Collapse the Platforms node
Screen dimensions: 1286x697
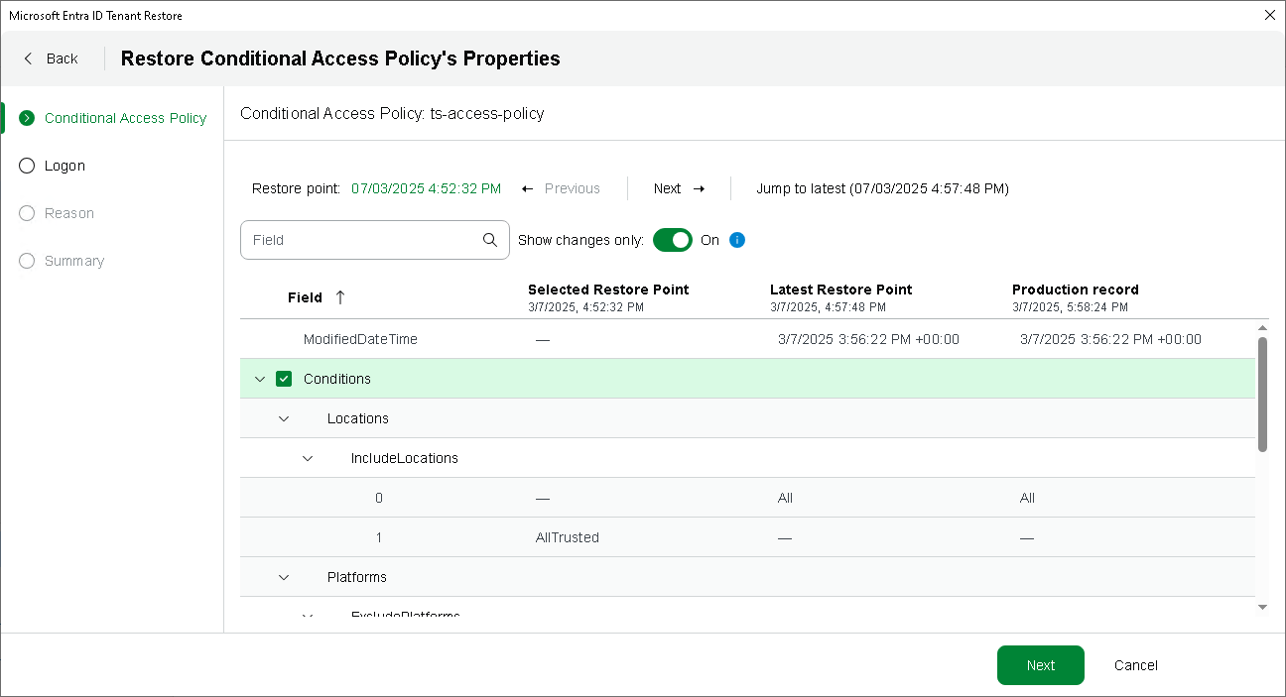coord(284,577)
